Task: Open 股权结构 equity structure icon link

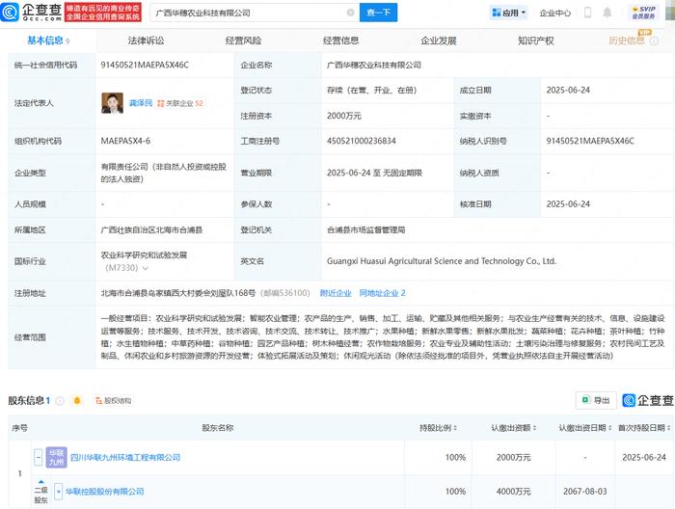Action: 113,401
